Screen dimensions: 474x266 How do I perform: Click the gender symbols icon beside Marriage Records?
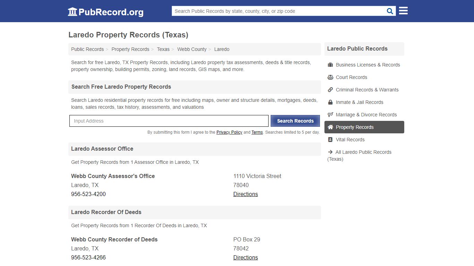coord(330,115)
